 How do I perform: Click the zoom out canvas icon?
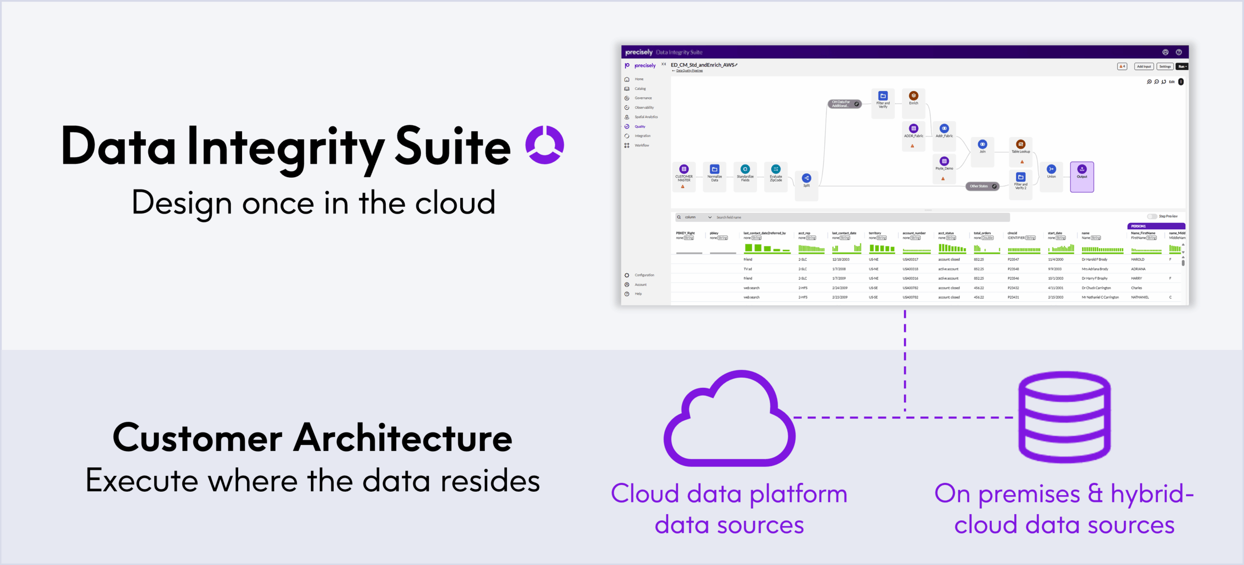tap(1157, 82)
